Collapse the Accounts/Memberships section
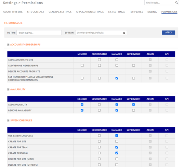The width and height of the screenshot is (182, 167). tap(8, 45)
